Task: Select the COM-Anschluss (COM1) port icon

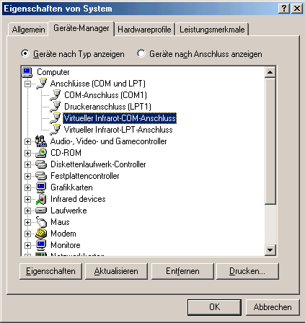Action: pos(56,95)
